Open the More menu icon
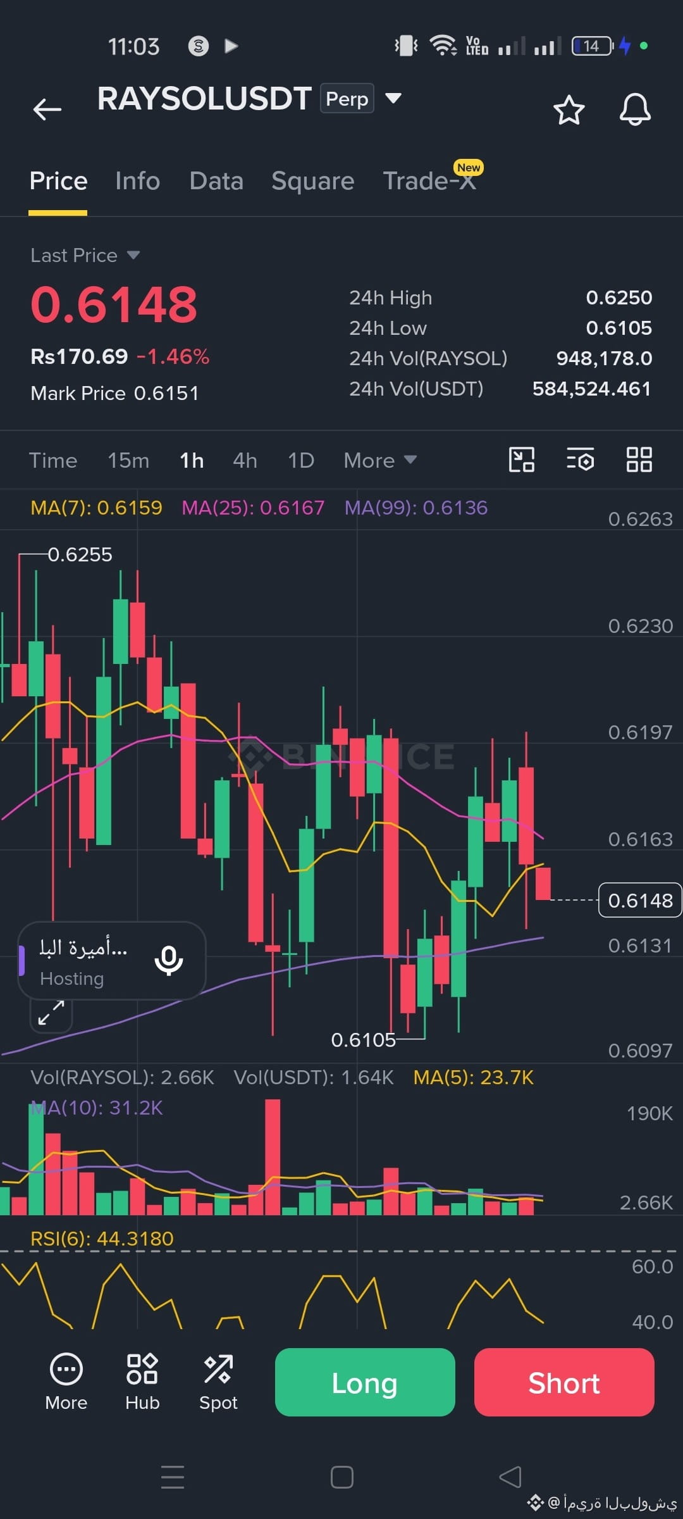 click(x=66, y=1382)
